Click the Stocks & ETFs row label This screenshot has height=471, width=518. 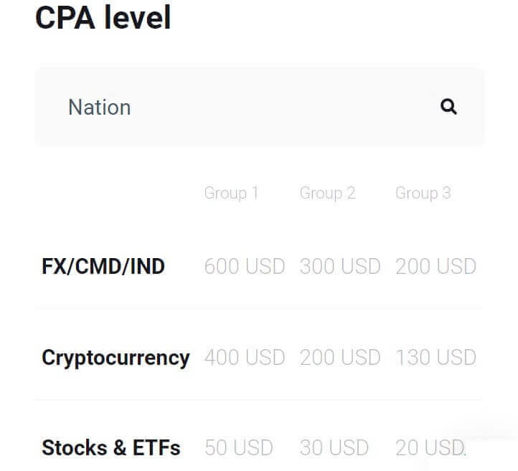[111, 448]
